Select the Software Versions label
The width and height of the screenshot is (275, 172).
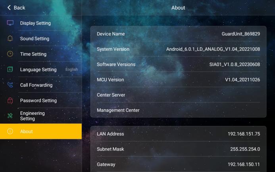point(116,64)
